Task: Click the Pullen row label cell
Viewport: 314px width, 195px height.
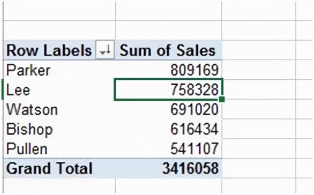Action: pyautogui.click(x=59, y=148)
